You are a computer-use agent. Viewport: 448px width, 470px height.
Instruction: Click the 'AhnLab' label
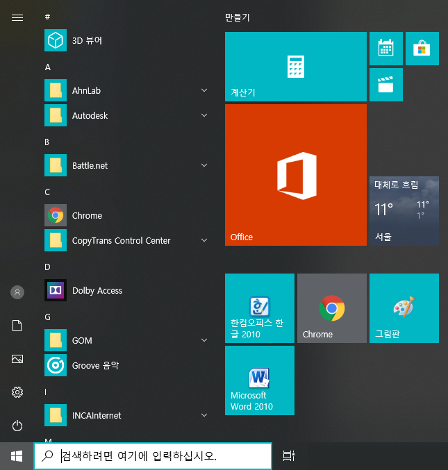(86, 90)
